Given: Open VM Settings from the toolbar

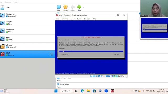Looking at the screenshot, I should (65, 8).
